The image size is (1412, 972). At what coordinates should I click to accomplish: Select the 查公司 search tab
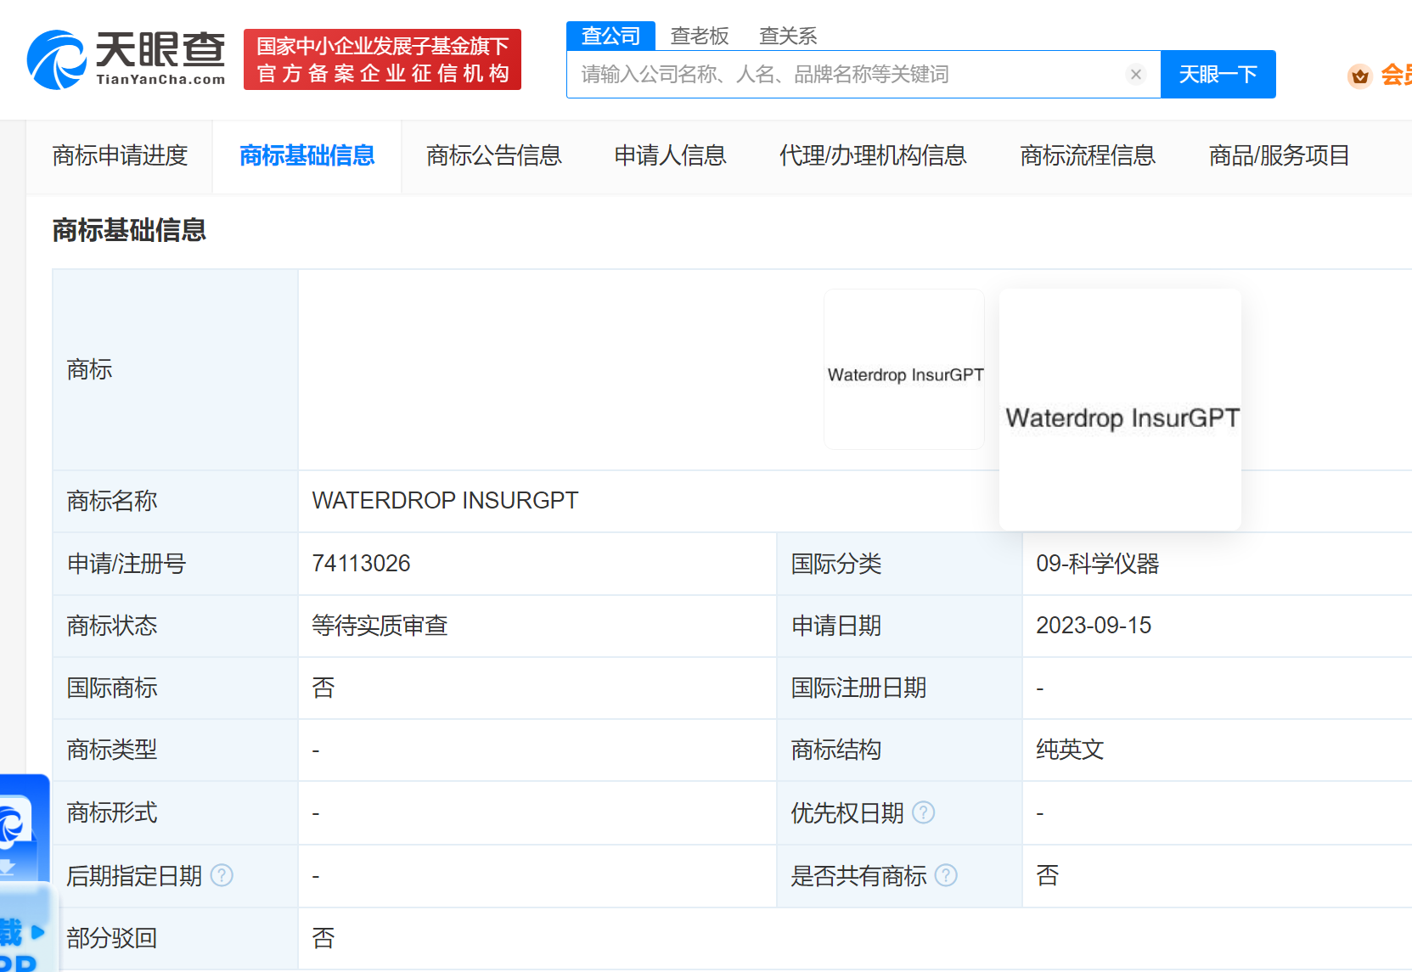coord(610,36)
